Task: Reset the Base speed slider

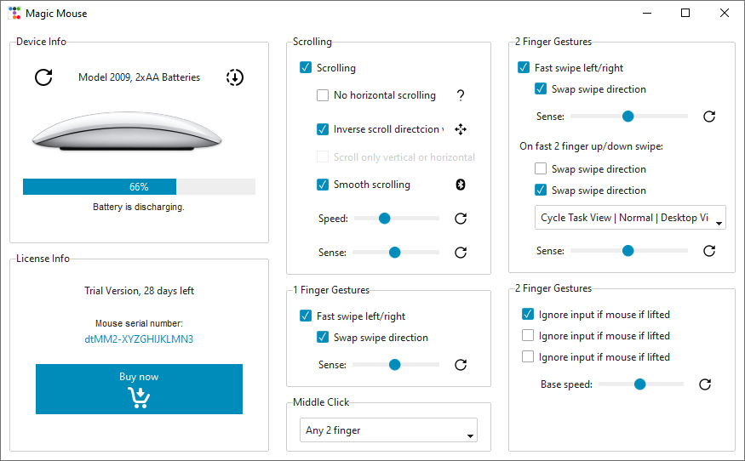Action: 705,384
